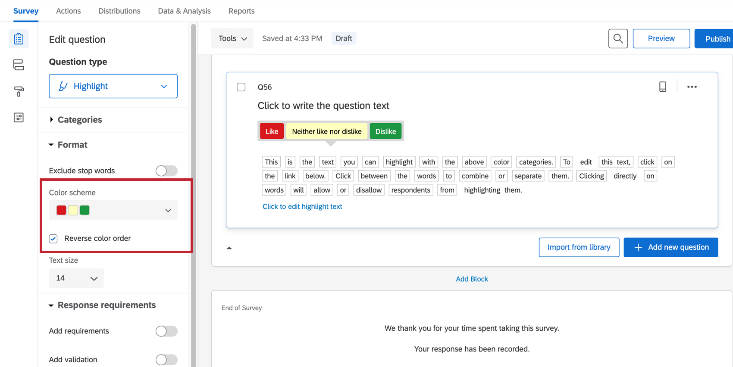Click the word 'below.' in highlight text
The height and width of the screenshot is (367, 733).
(x=315, y=176)
